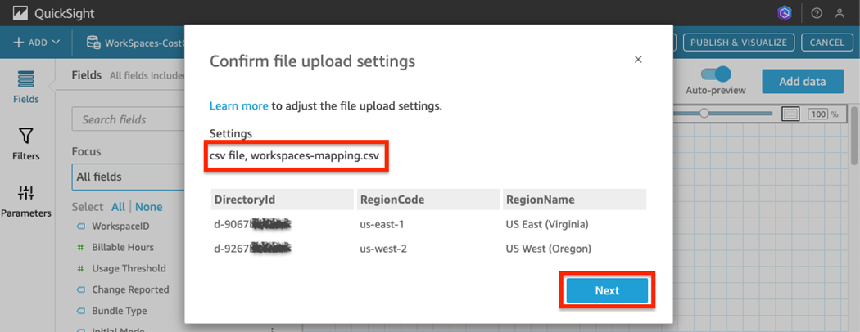Open the help question mark icon
This screenshot has height=332, width=860.
pos(817,13)
